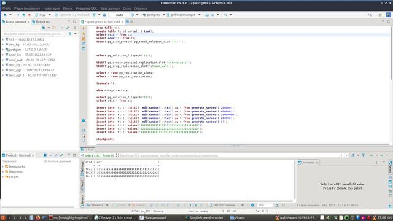Click the filter objects funnel icon
The height and width of the screenshot is (221, 393).
click(70, 34)
